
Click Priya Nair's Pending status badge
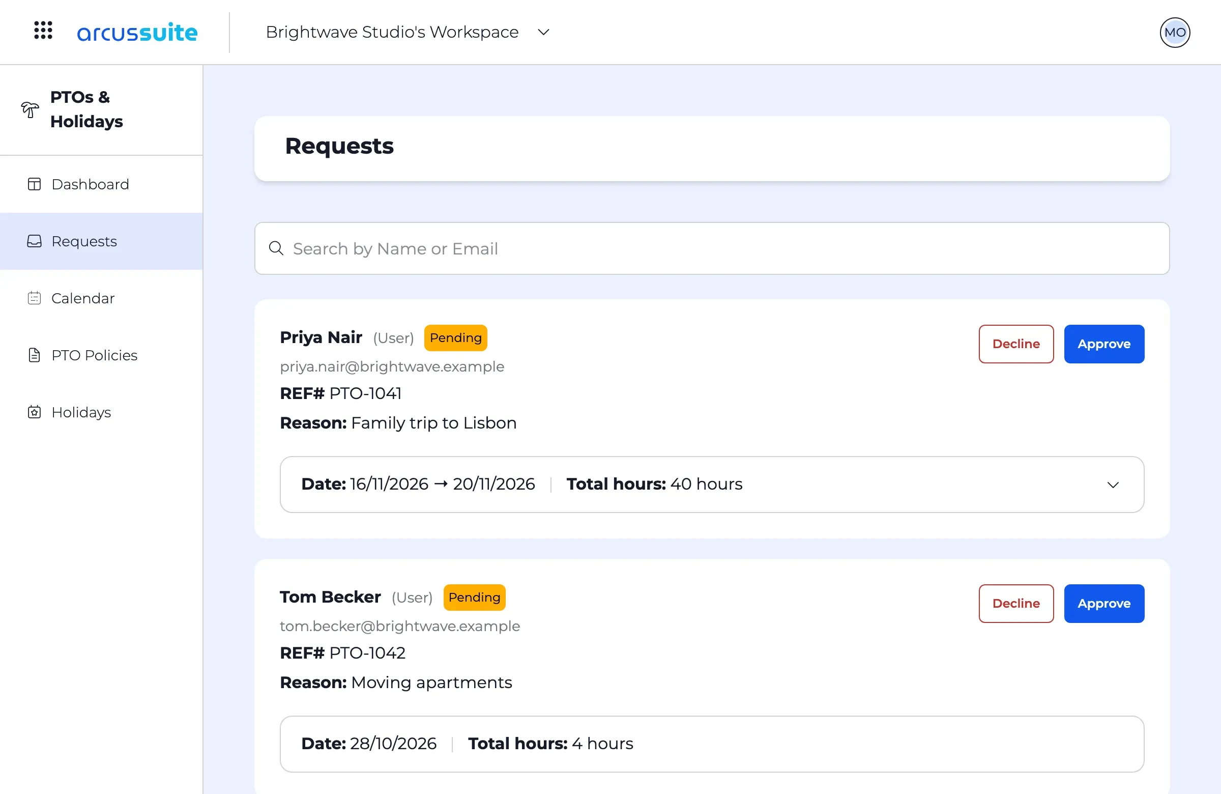coord(455,338)
